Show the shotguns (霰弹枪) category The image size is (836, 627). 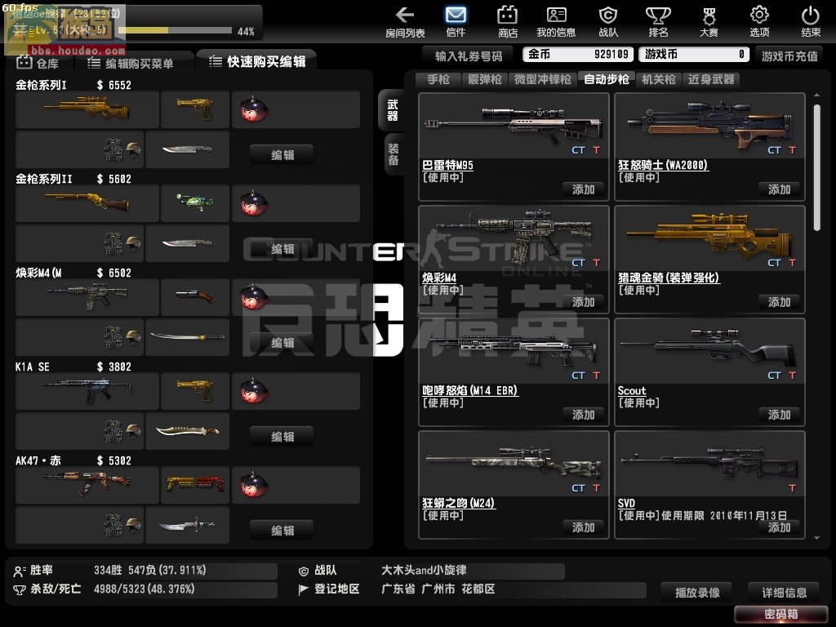485,79
